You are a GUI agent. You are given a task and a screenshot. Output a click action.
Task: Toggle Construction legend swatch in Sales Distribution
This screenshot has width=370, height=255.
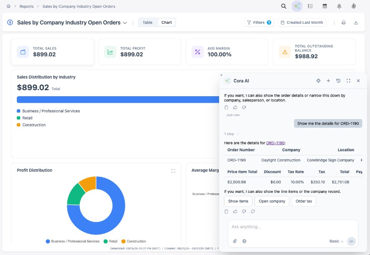click(x=19, y=125)
